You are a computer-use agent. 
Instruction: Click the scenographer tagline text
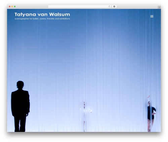pos(42,19)
